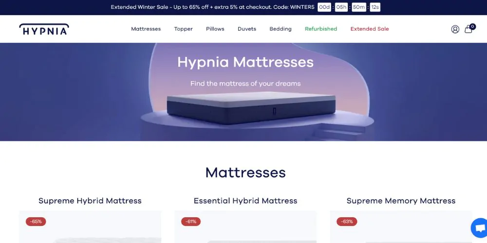Open the Mattresses menu
Viewport: 487px width, 243px height.
point(146,29)
